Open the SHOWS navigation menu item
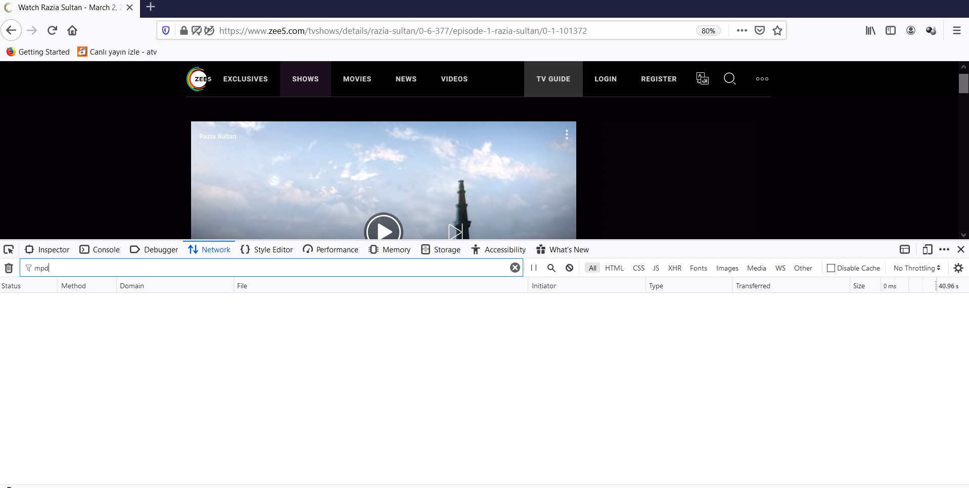The height and width of the screenshot is (488, 969). coord(305,79)
